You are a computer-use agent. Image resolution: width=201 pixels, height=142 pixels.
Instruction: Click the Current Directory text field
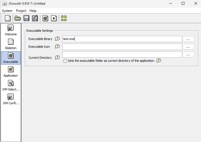pyautogui.click(x=122, y=55)
